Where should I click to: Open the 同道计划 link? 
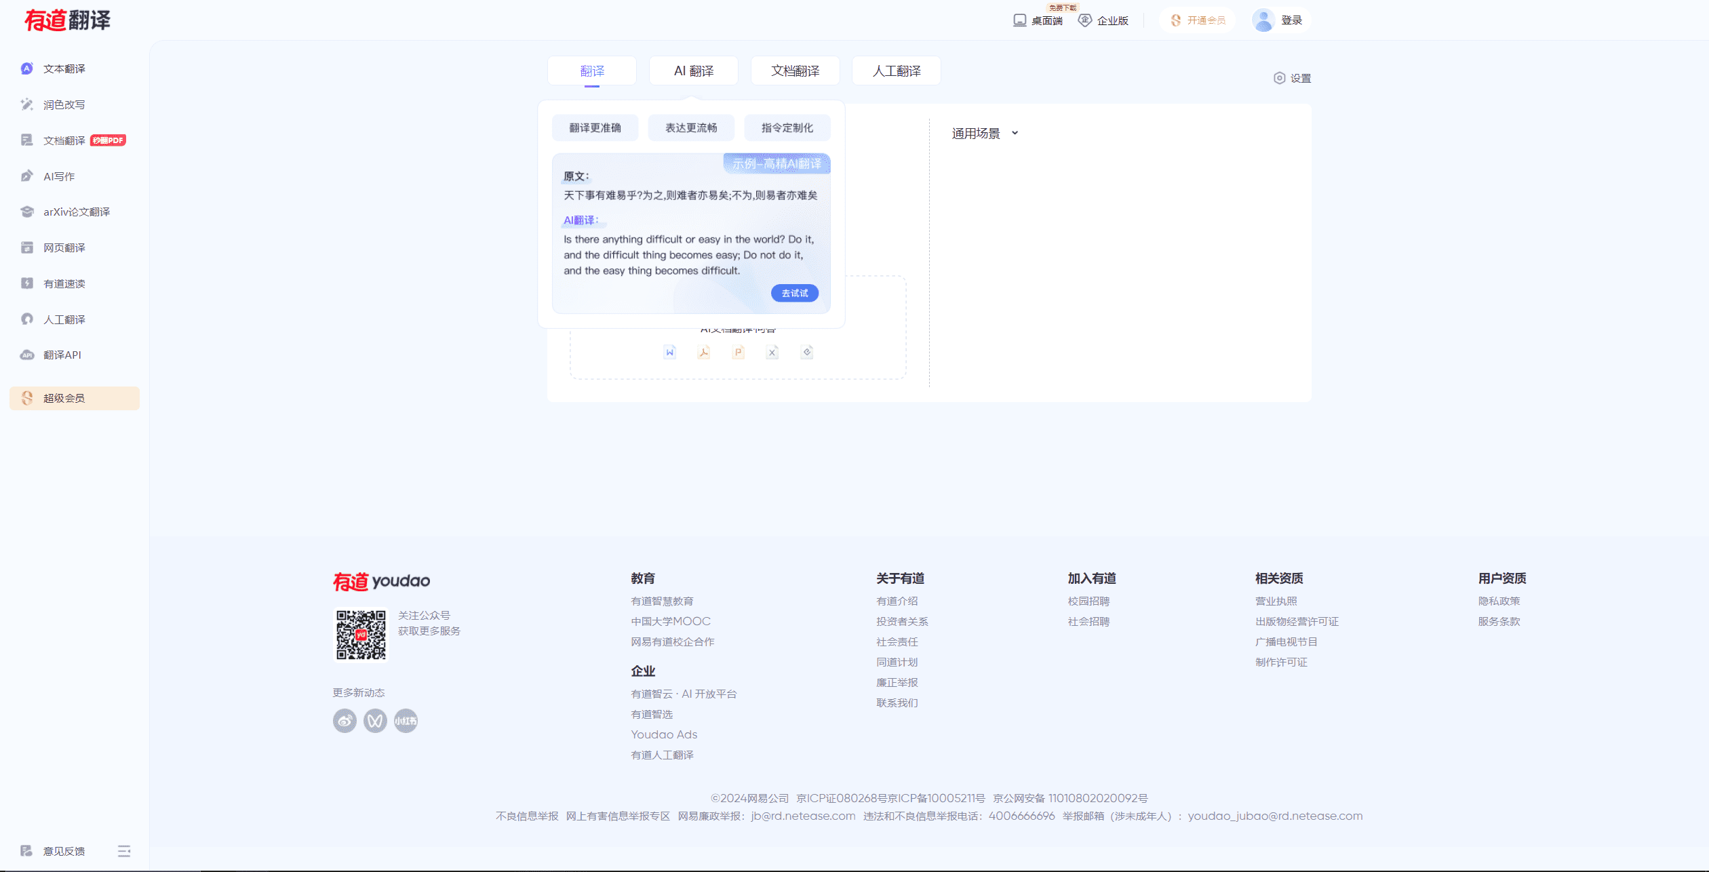[897, 662]
